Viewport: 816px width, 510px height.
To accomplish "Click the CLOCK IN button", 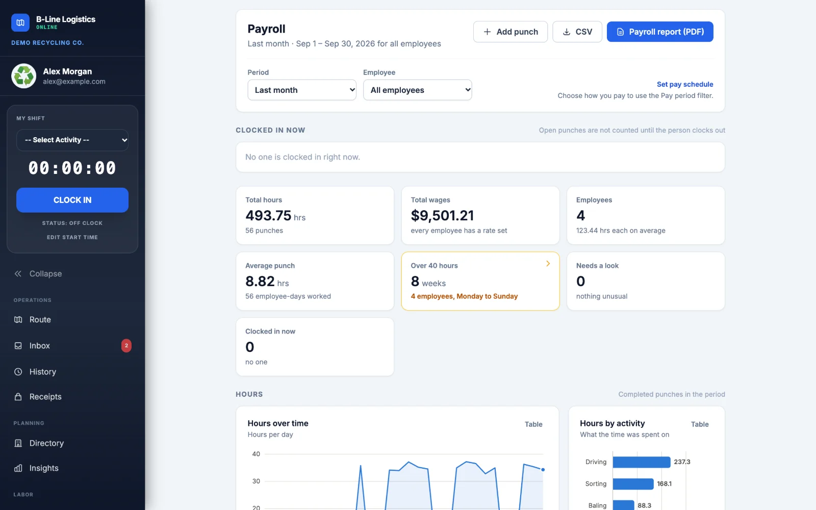I will (72, 200).
